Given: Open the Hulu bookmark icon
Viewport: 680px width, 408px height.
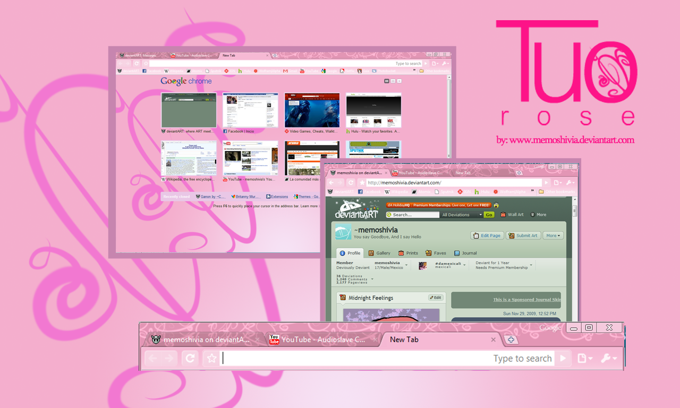Looking at the screenshot, I should 241,70.
